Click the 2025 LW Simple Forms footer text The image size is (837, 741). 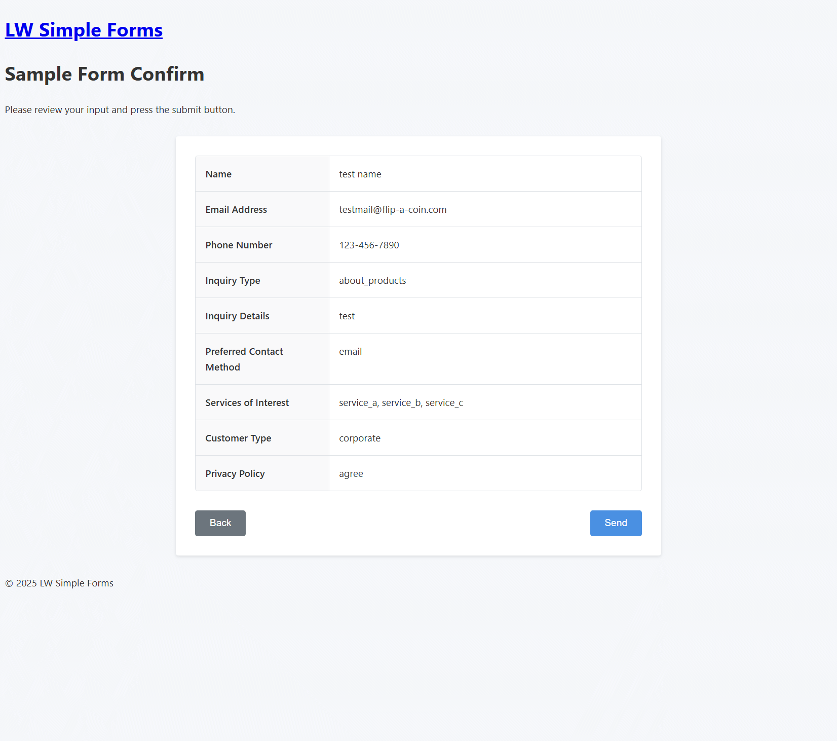point(59,583)
